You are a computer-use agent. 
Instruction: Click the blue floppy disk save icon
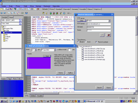(8, 9)
